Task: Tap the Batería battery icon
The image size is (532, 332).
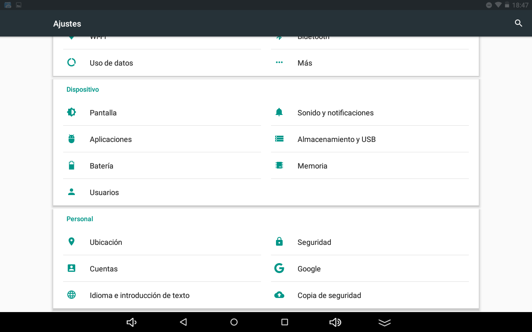Action: coord(71,165)
